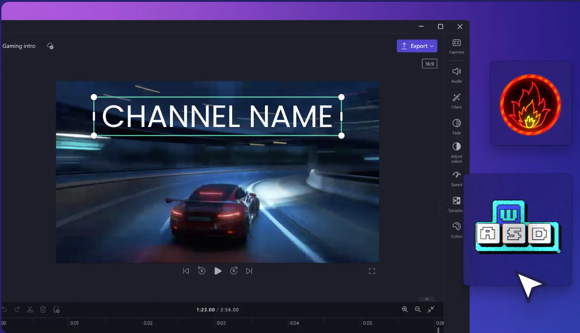580x333 pixels.
Task: Open the Colors palette panel
Action: [x=456, y=230]
